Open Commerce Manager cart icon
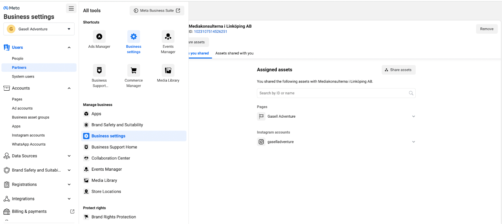The image size is (502, 224). pos(134,70)
